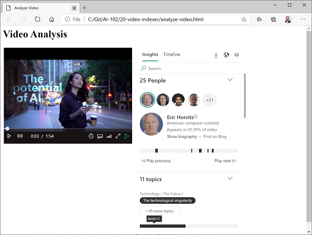The width and height of the screenshot is (312, 235).
Task: Click the person appearance timeline bar
Action: [x=189, y=150]
